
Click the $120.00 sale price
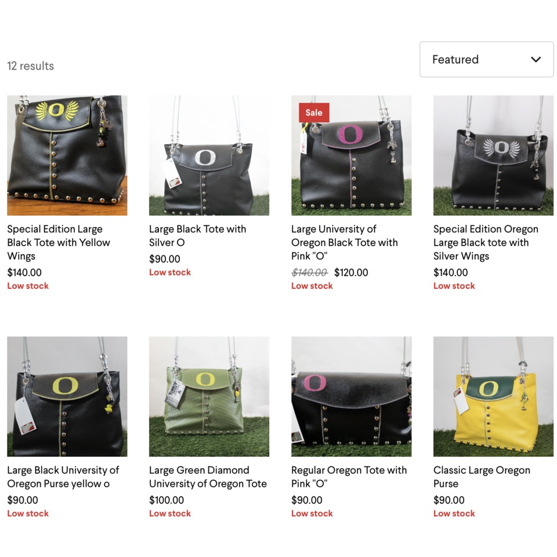coord(351,273)
